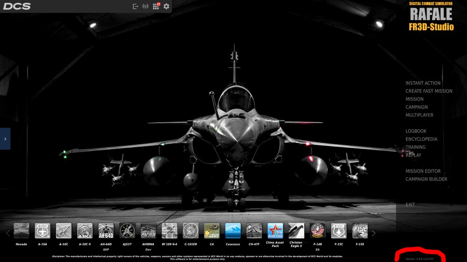The width and height of the screenshot is (467, 262).
Task: Open Multiplayer
Action: click(x=419, y=116)
